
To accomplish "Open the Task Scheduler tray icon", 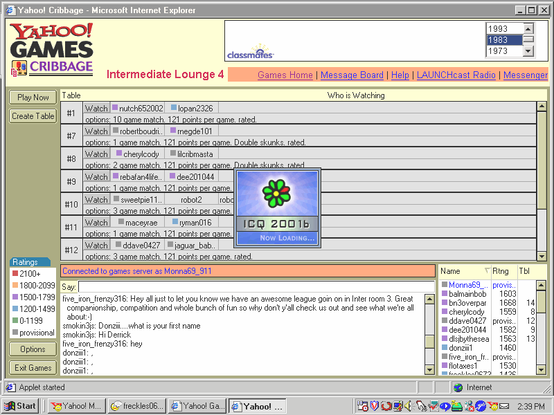I will [362, 406].
